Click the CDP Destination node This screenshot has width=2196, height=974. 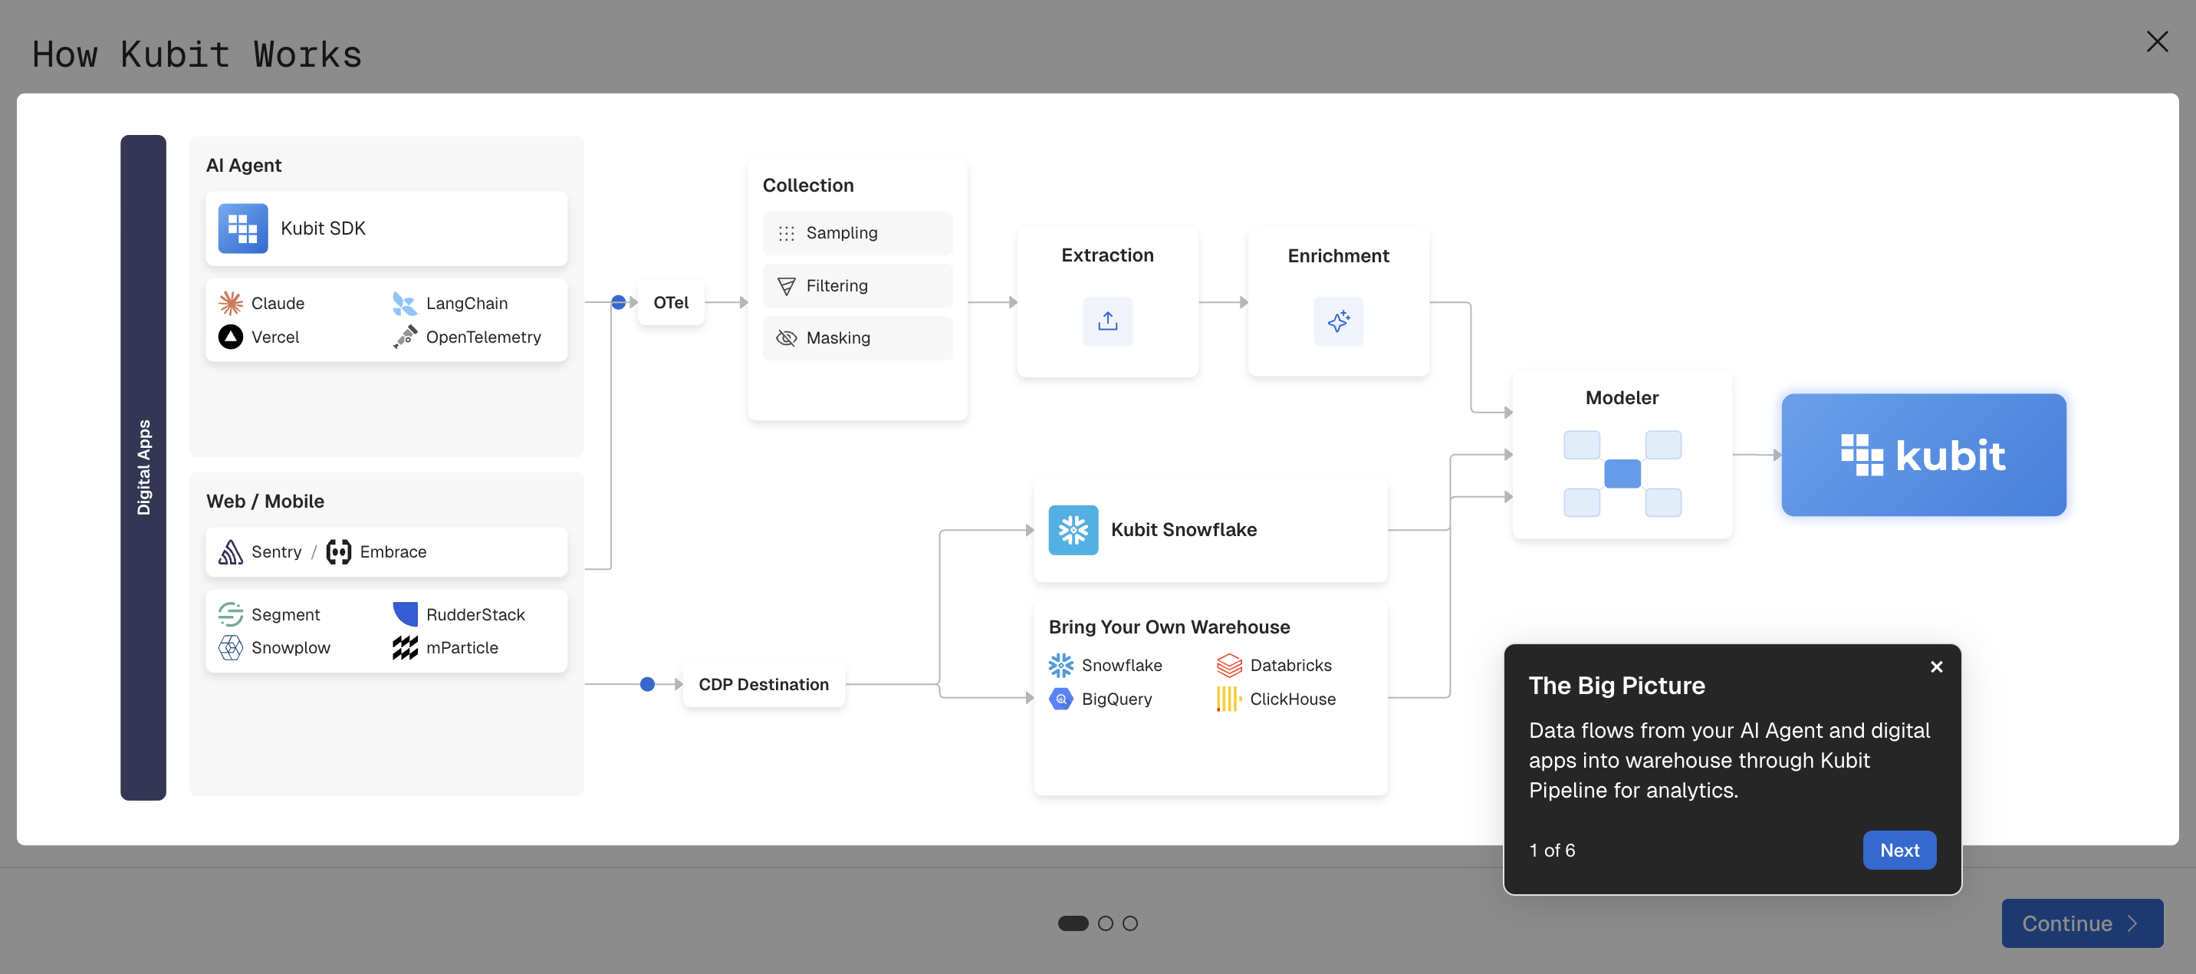coord(763,684)
